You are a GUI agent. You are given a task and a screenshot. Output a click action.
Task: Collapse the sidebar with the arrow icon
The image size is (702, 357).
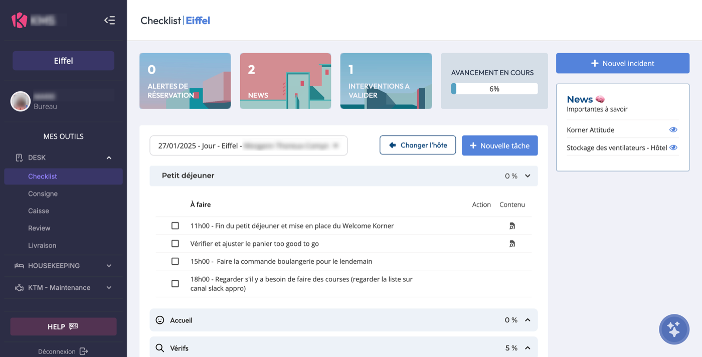[x=109, y=21]
